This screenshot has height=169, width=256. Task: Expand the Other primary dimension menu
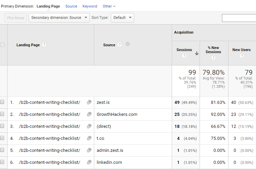coord(109,6)
